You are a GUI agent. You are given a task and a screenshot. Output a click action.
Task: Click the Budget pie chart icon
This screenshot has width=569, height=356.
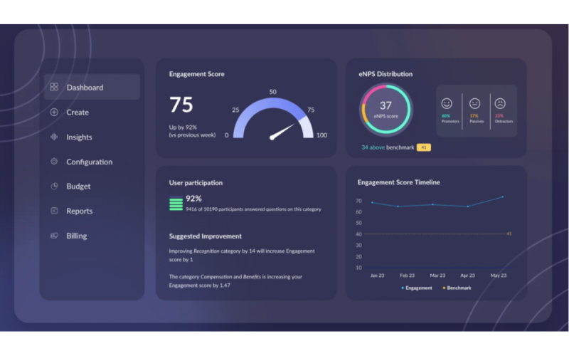(x=54, y=187)
